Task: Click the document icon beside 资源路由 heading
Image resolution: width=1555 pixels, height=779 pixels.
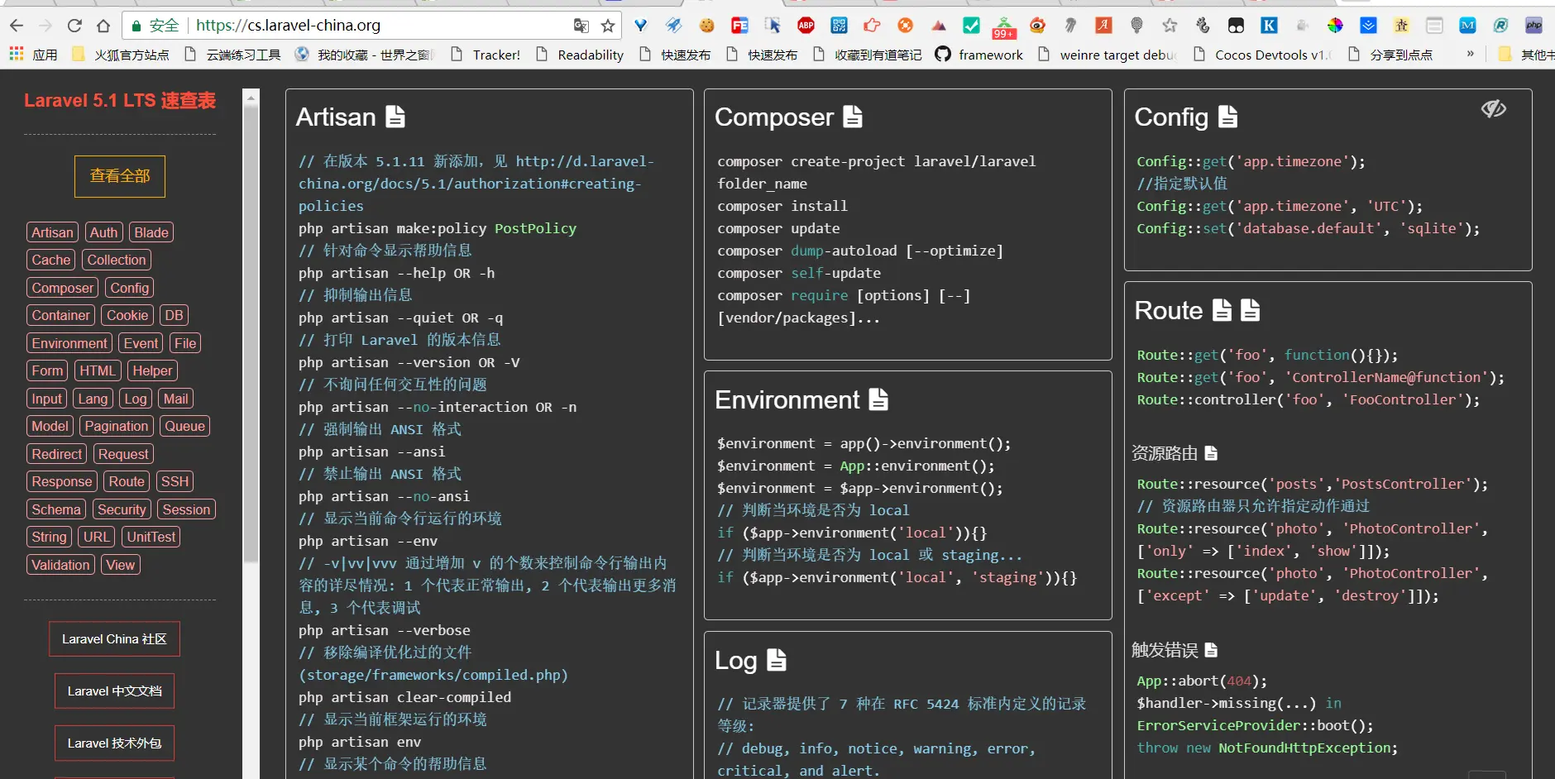Action: click(x=1211, y=453)
